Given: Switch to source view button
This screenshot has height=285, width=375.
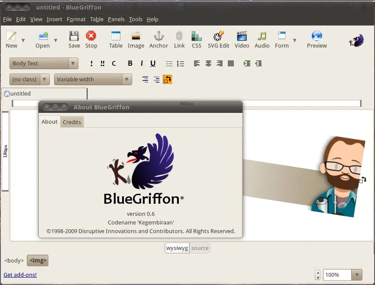Looking at the screenshot, I should coord(200,248).
